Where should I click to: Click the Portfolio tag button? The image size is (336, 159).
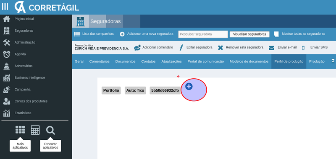111,90
